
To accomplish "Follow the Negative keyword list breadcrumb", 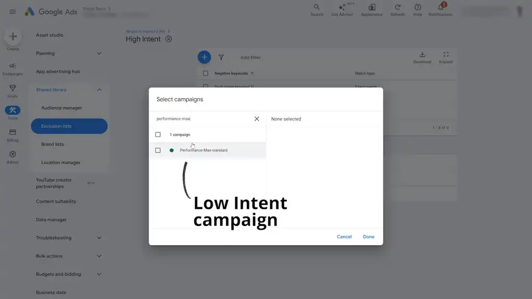I will pos(145,31).
